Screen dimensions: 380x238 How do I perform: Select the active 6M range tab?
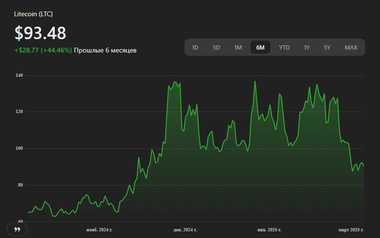point(260,48)
